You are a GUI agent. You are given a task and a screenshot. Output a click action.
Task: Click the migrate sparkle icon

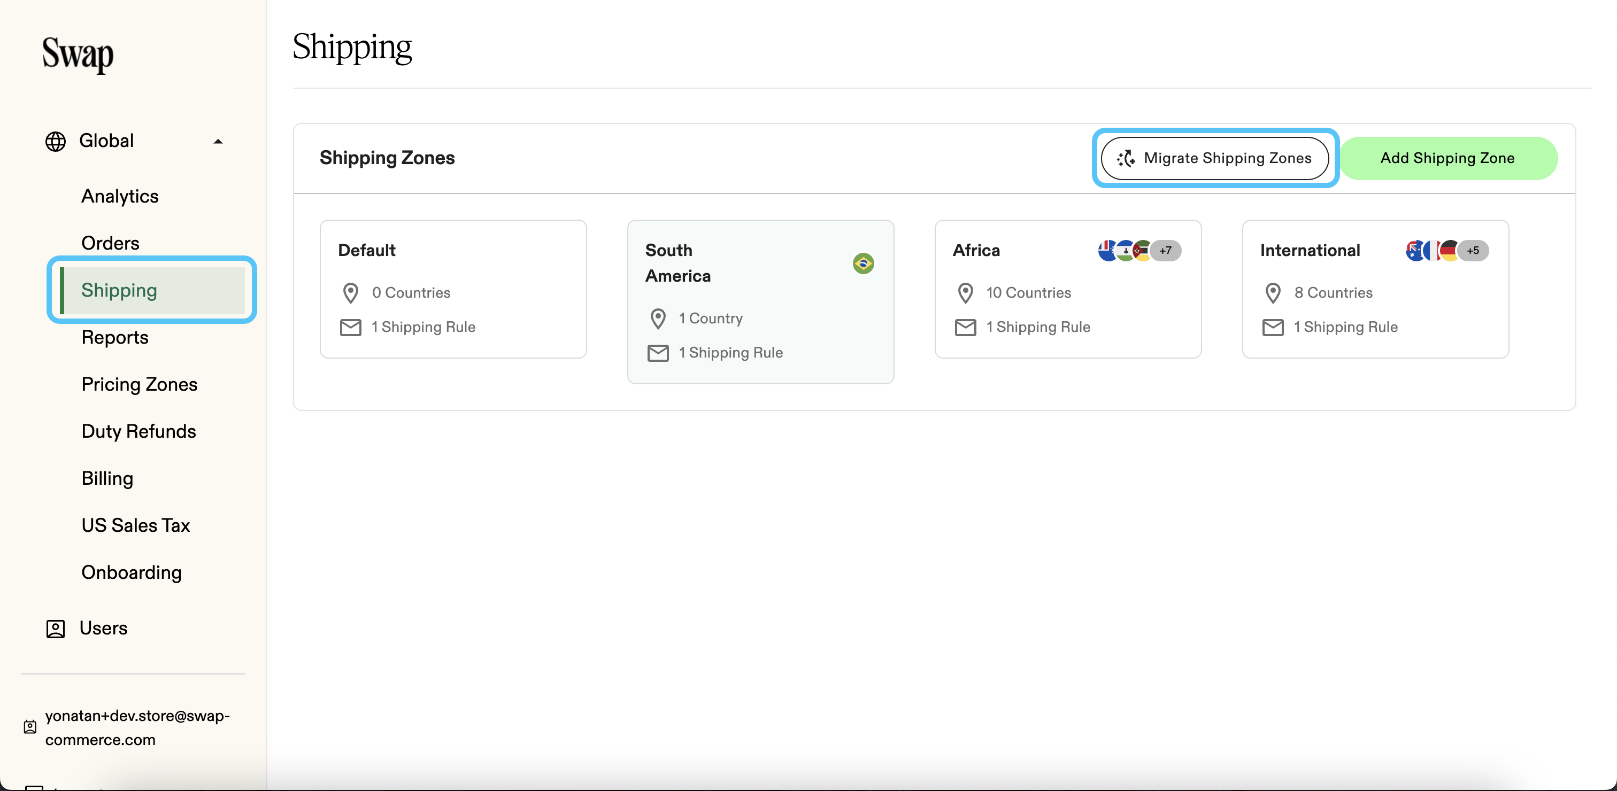1126,158
